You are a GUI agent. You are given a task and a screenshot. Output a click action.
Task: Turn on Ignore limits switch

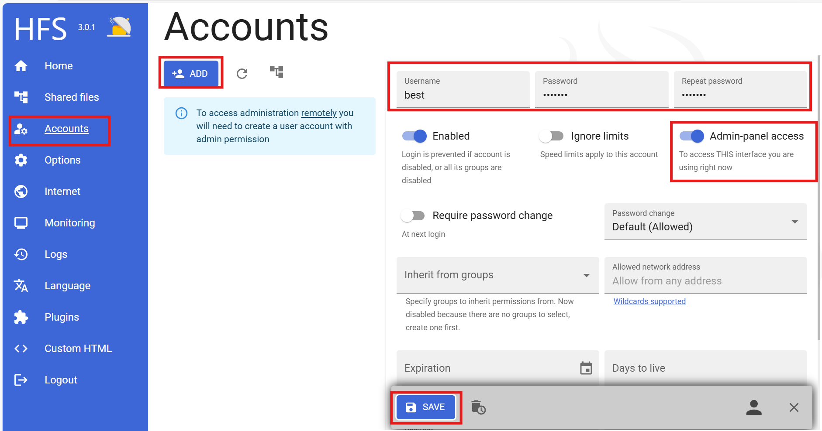(551, 136)
